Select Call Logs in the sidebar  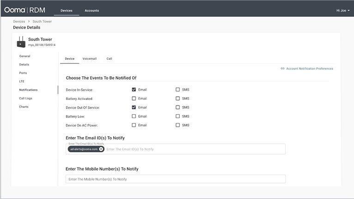pyautogui.click(x=25, y=98)
